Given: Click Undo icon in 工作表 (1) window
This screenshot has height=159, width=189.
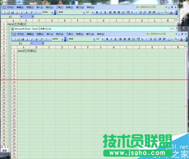Looking at the screenshot, I should click(x=46, y=39).
